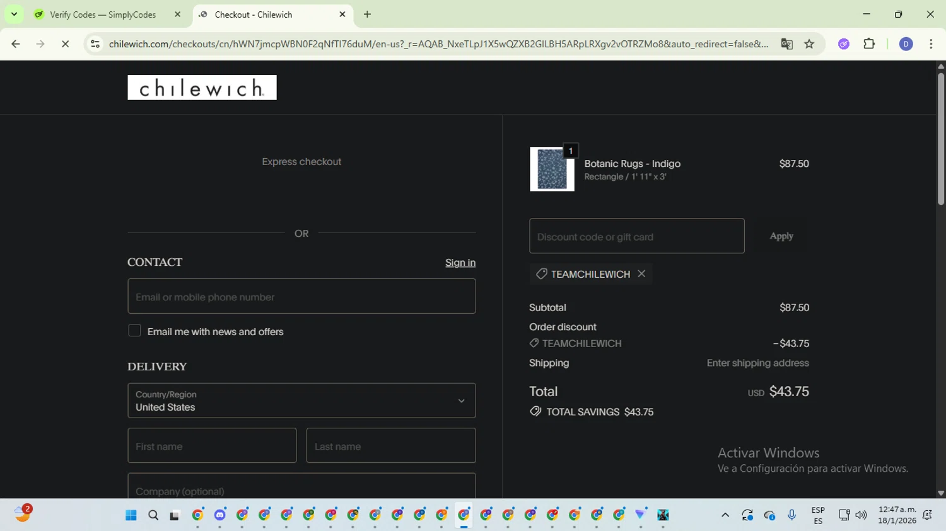Screen dimensions: 946x531
Task: Click into the First name field
Action: (212, 446)
